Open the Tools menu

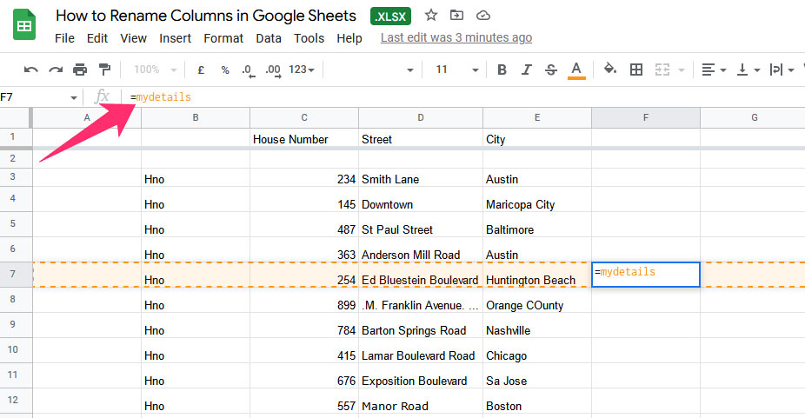click(x=309, y=38)
